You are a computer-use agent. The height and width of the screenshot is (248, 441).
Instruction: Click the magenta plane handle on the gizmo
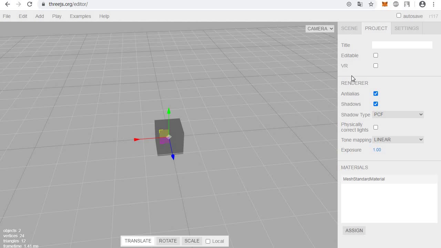click(x=164, y=141)
